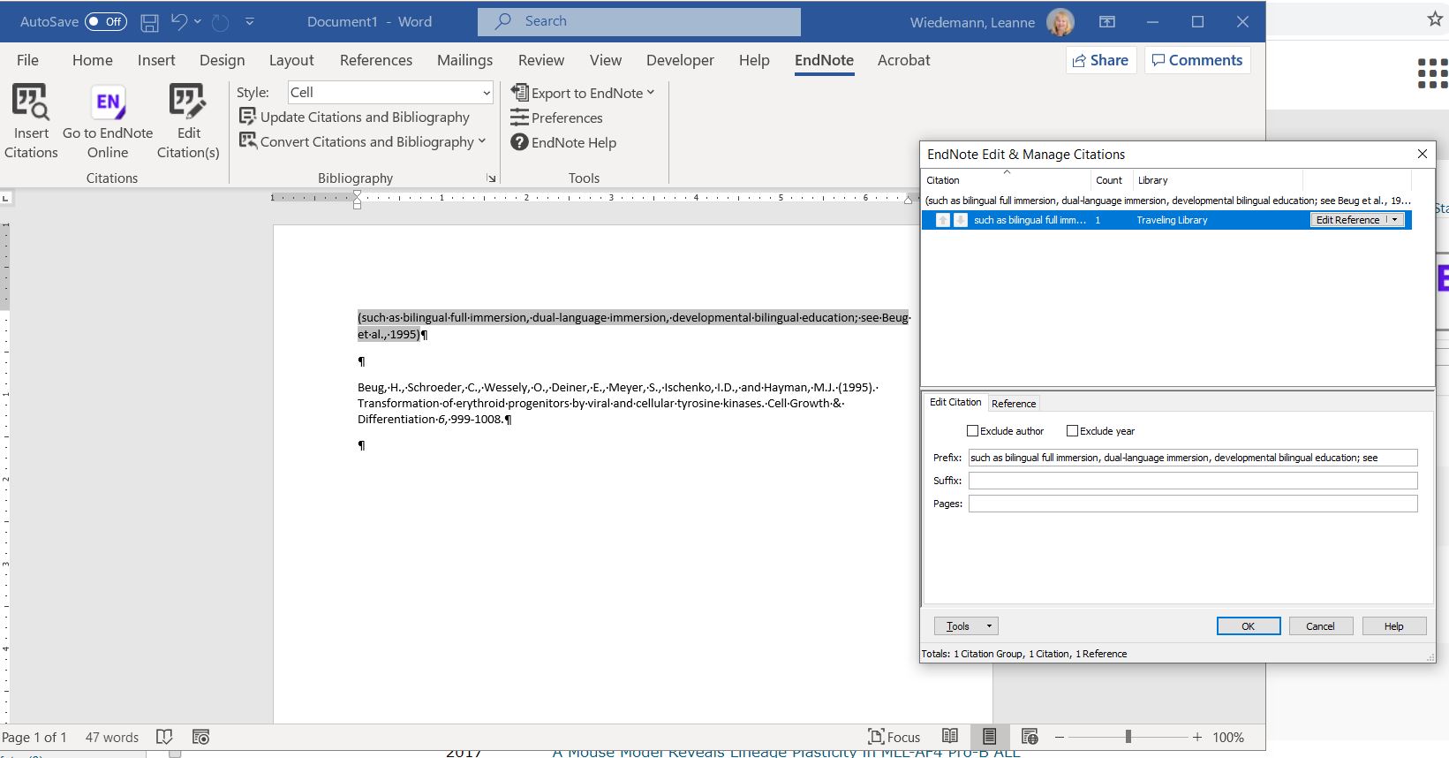The width and height of the screenshot is (1449, 758).
Task: Click the macro recording icon in status bar
Action: (201, 737)
